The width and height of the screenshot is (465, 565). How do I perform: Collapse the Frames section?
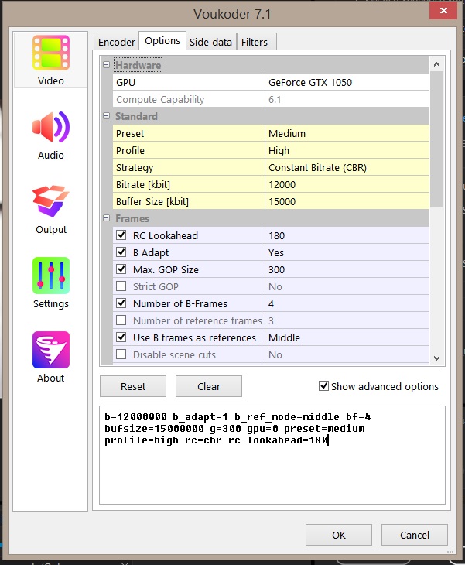click(x=107, y=218)
